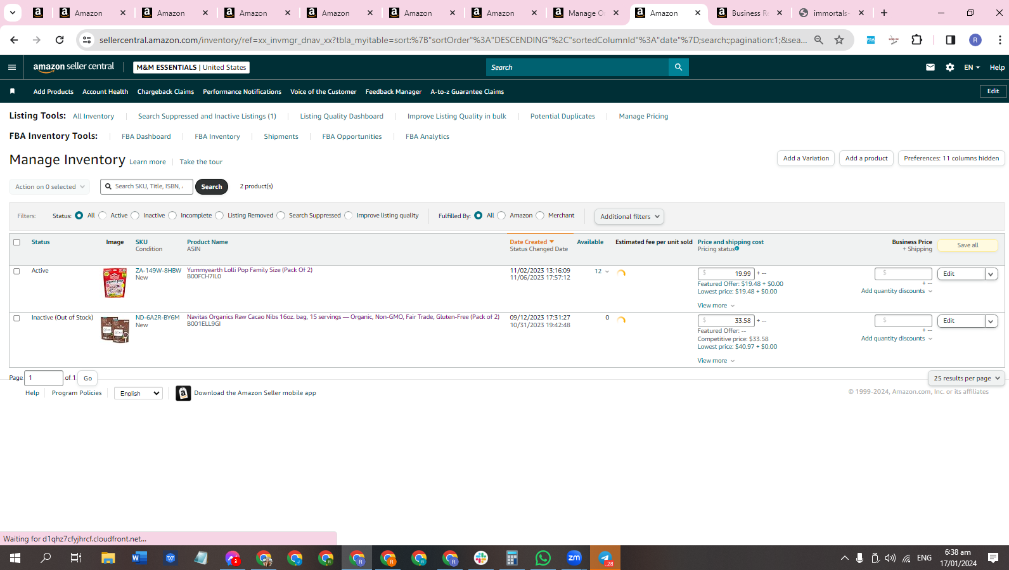Click the FBA extension icon in toolbar
Viewport: 1009px width, 570px height.
click(871, 40)
